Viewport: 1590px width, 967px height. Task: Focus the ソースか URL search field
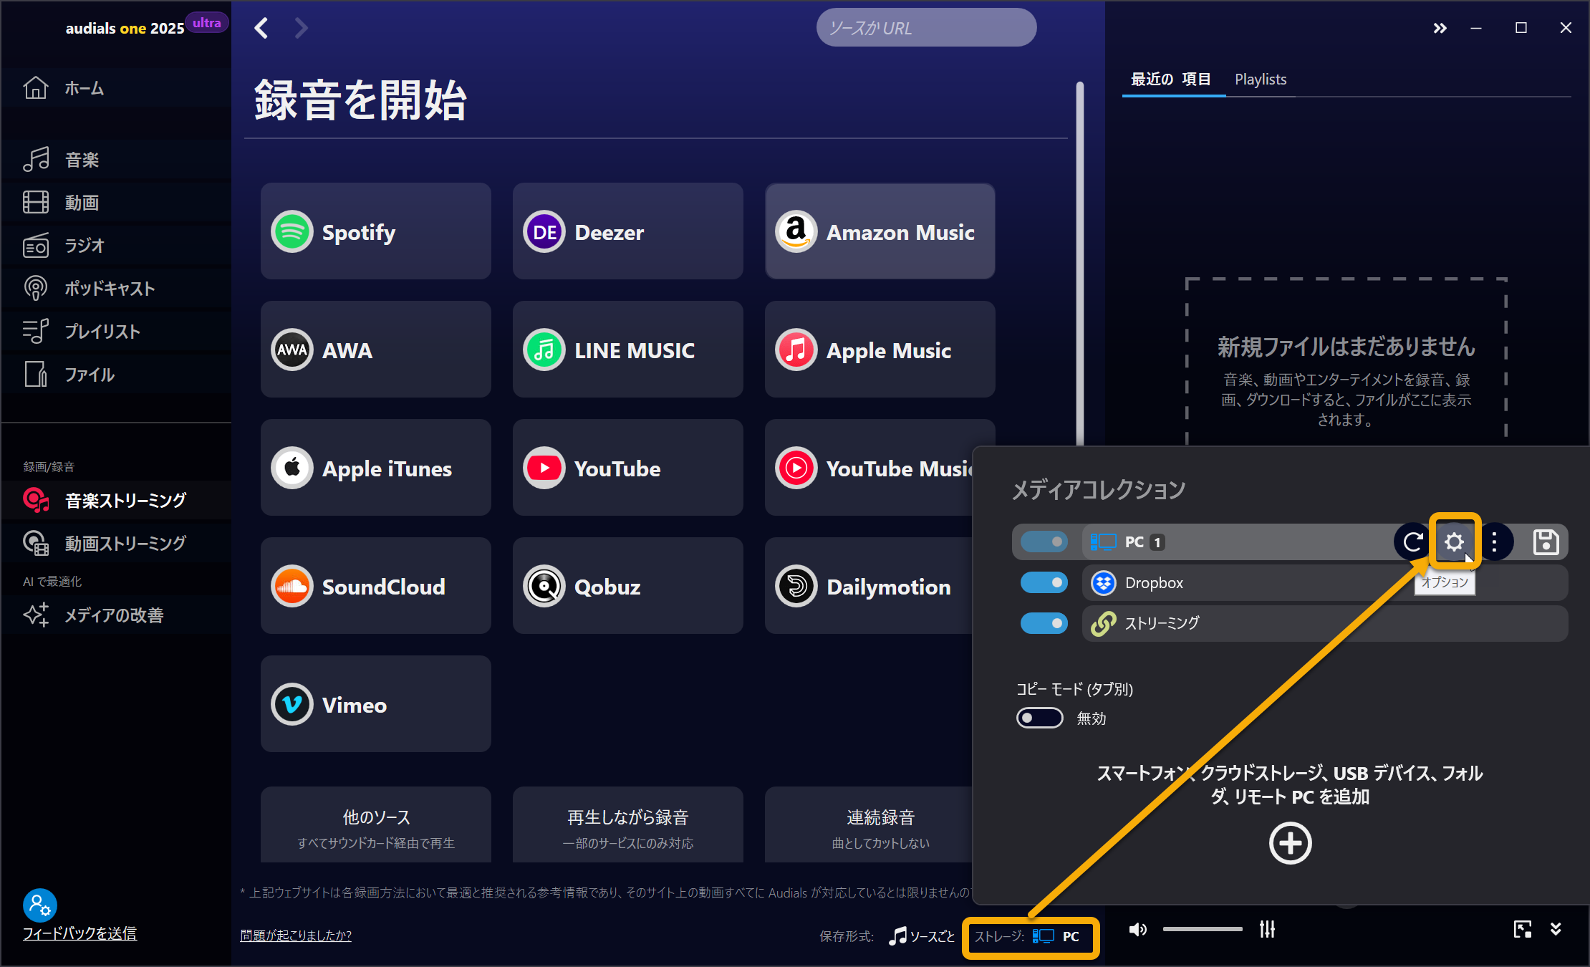(926, 28)
